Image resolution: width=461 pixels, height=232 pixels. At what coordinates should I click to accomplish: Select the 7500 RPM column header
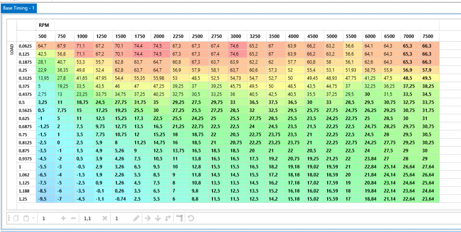[429, 36]
